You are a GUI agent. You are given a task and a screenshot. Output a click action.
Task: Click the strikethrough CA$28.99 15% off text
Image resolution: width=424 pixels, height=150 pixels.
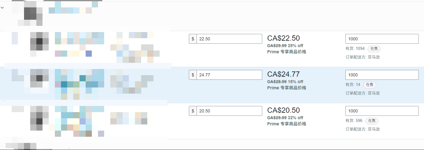coord(285,82)
